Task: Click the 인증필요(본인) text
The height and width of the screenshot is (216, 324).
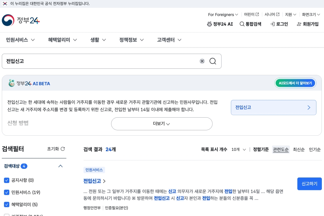Action: point(116,208)
